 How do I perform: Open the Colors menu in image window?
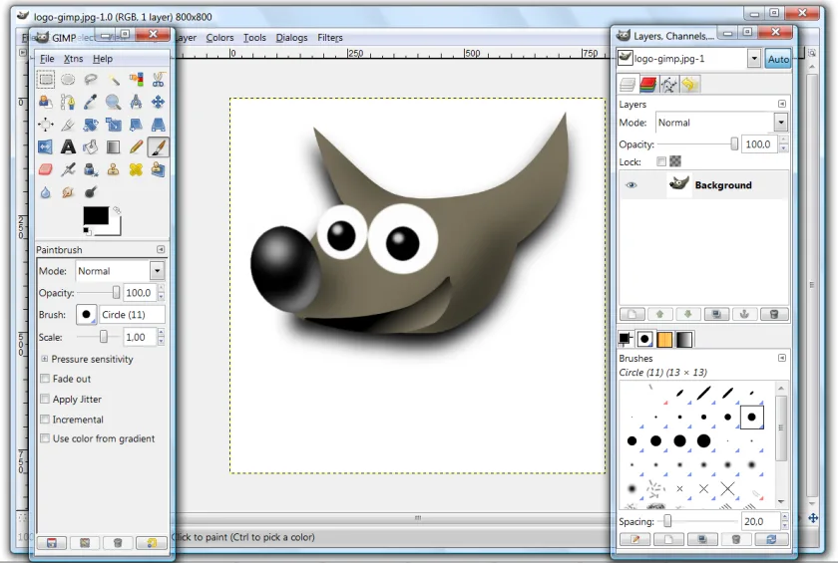click(x=219, y=38)
